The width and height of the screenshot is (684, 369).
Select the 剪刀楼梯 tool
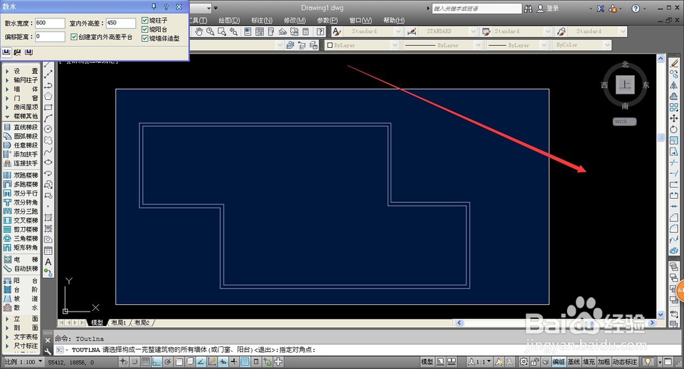(21, 229)
